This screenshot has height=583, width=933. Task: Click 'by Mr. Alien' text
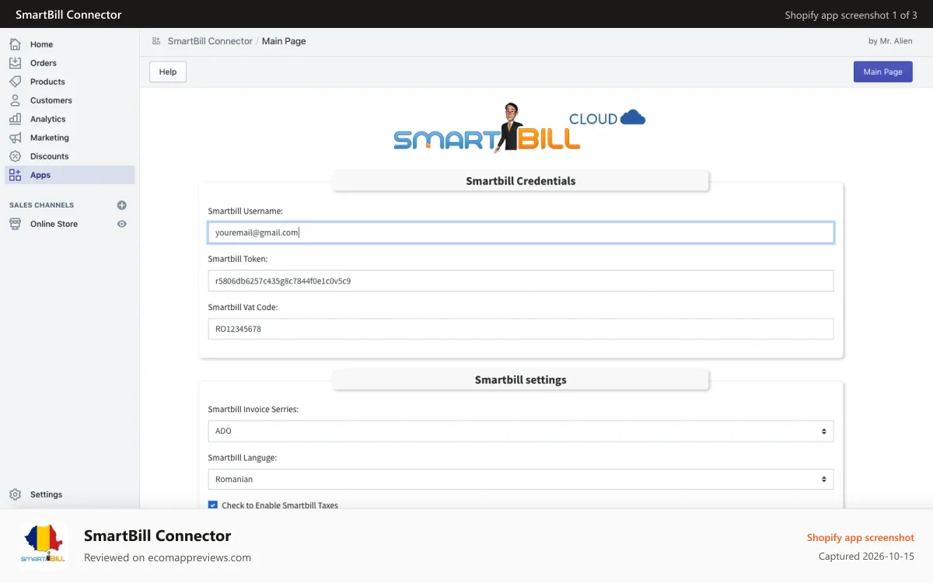(890, 41)
